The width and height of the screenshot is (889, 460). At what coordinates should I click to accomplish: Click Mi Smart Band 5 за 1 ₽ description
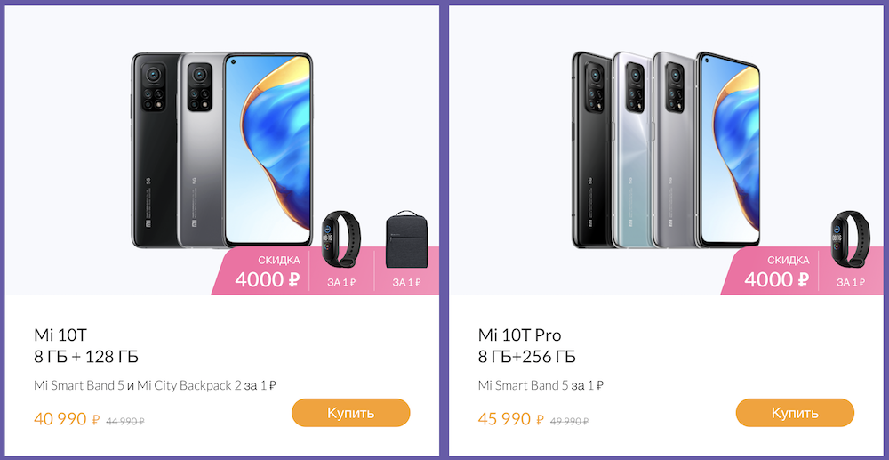[541, 385]
